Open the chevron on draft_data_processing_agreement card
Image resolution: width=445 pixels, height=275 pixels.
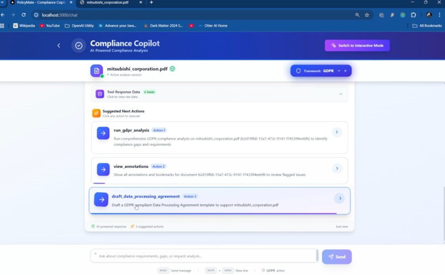(340, 198)
